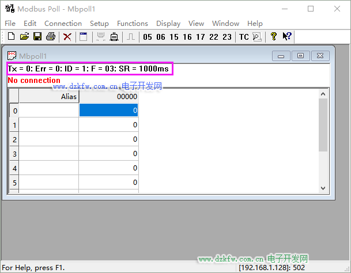Select function code 05 toolbar button
The image size is (351, 273).
[x=148, y=37]
